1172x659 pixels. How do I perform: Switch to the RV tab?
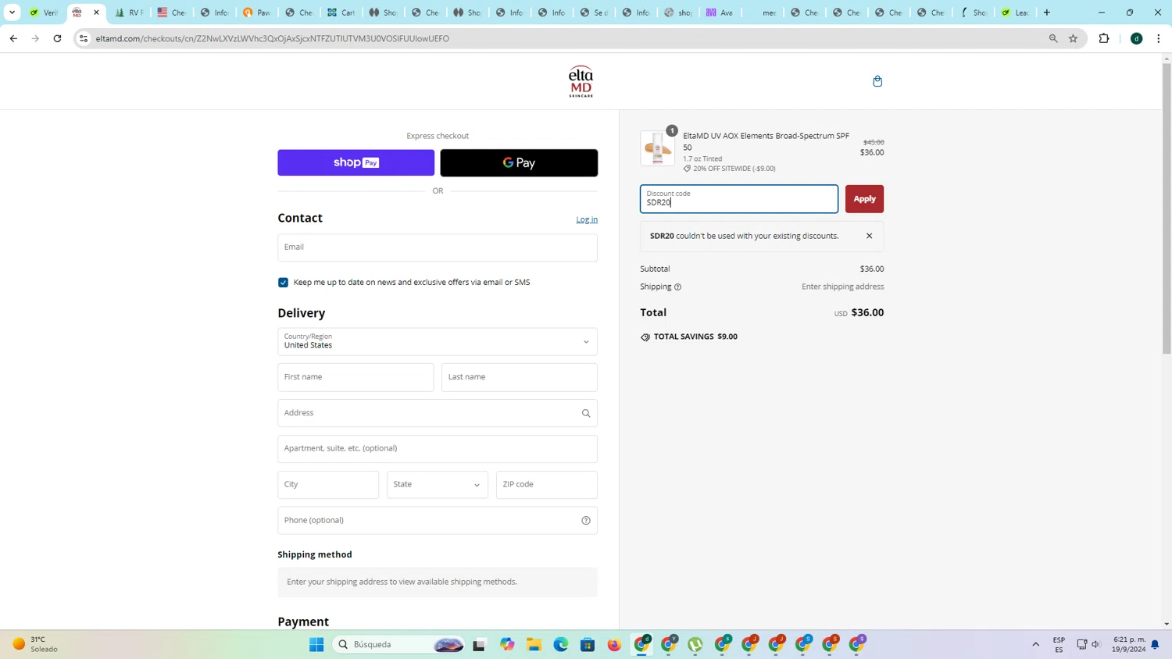coord(130,12)
